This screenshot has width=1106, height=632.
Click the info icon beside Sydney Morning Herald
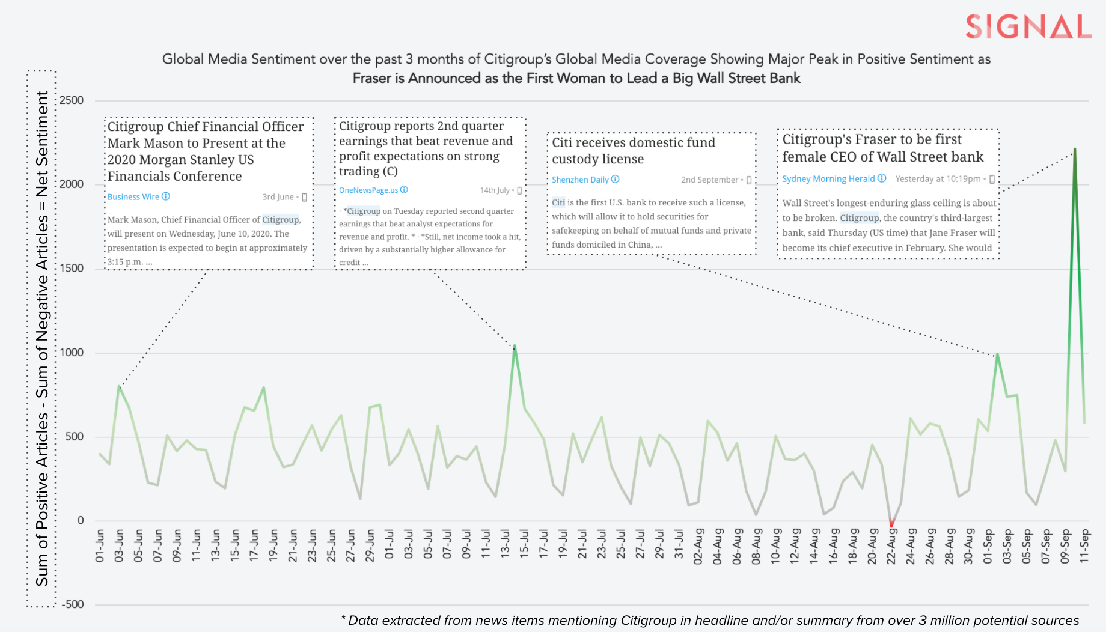click(882, 178)
